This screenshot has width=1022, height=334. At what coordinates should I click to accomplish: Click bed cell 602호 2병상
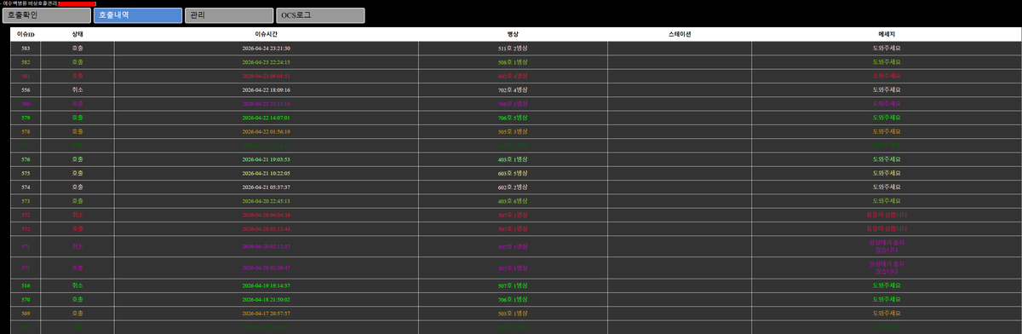513,187
